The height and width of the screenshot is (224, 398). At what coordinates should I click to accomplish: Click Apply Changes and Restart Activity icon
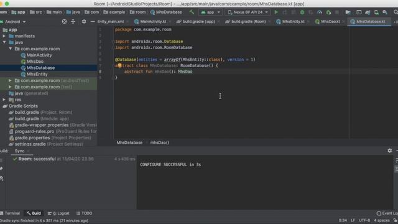point(285,12)
